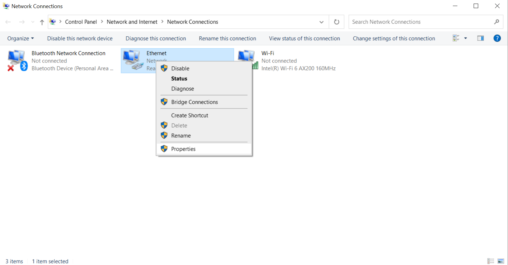The height and width of the screenshot is (265, 508).
Task: Select the Bluetooth Network Connection adapter icon
Action: point(17,61)
